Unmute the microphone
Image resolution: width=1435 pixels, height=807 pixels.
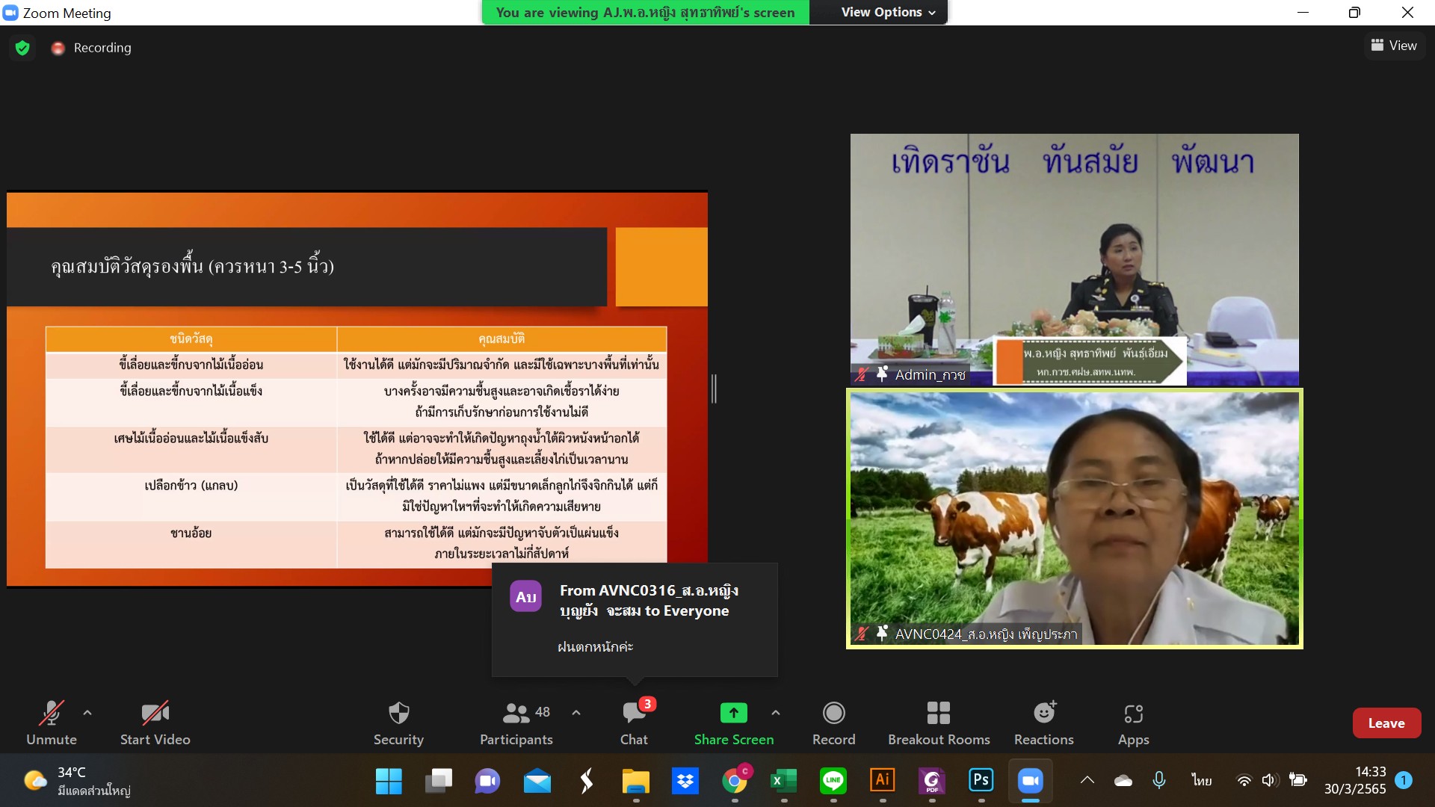(x=51, y=723)
